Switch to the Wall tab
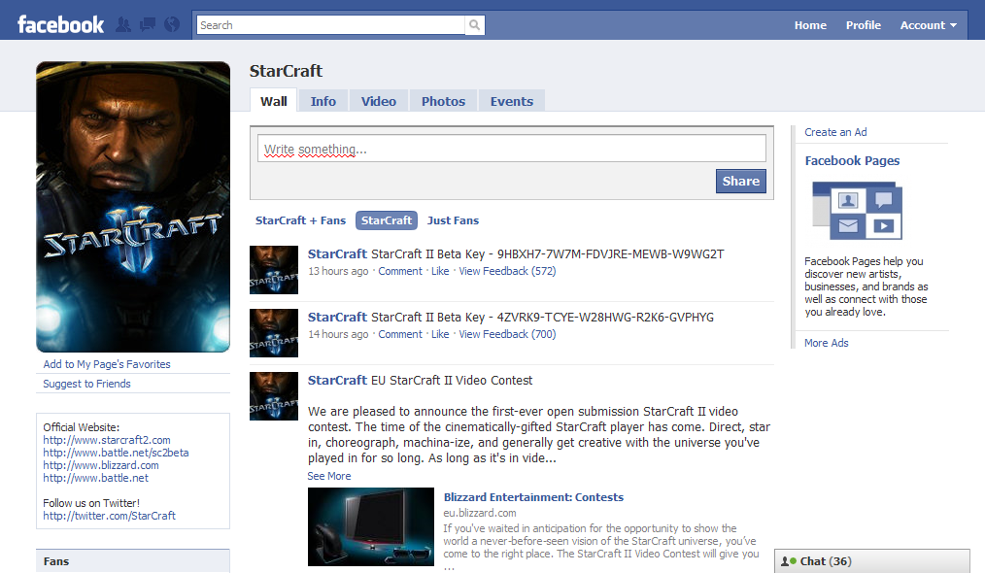The height and width of the screenshot is (573, 985). (274, 101)
